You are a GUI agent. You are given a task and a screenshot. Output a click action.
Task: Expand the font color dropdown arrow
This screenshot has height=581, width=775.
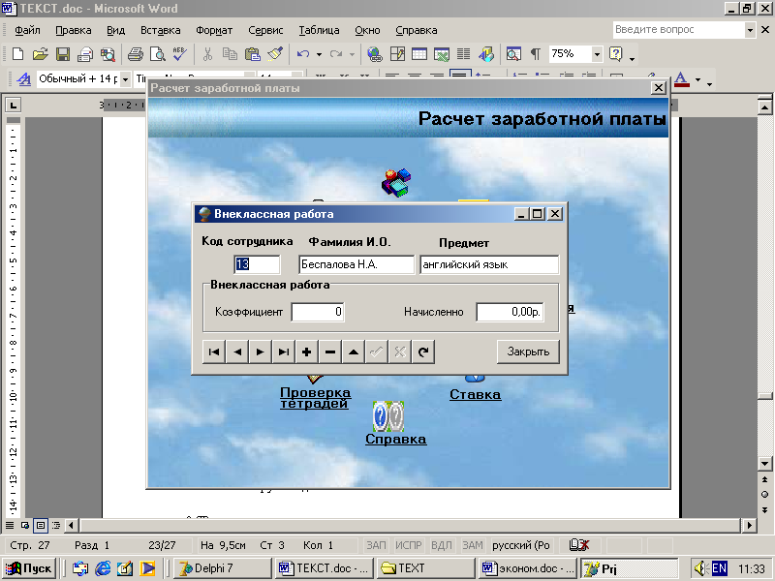(697, 79)
